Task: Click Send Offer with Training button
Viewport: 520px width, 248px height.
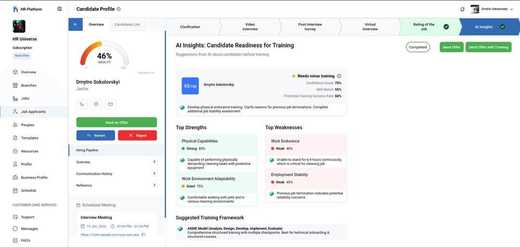Action: [x=488, y=47]
